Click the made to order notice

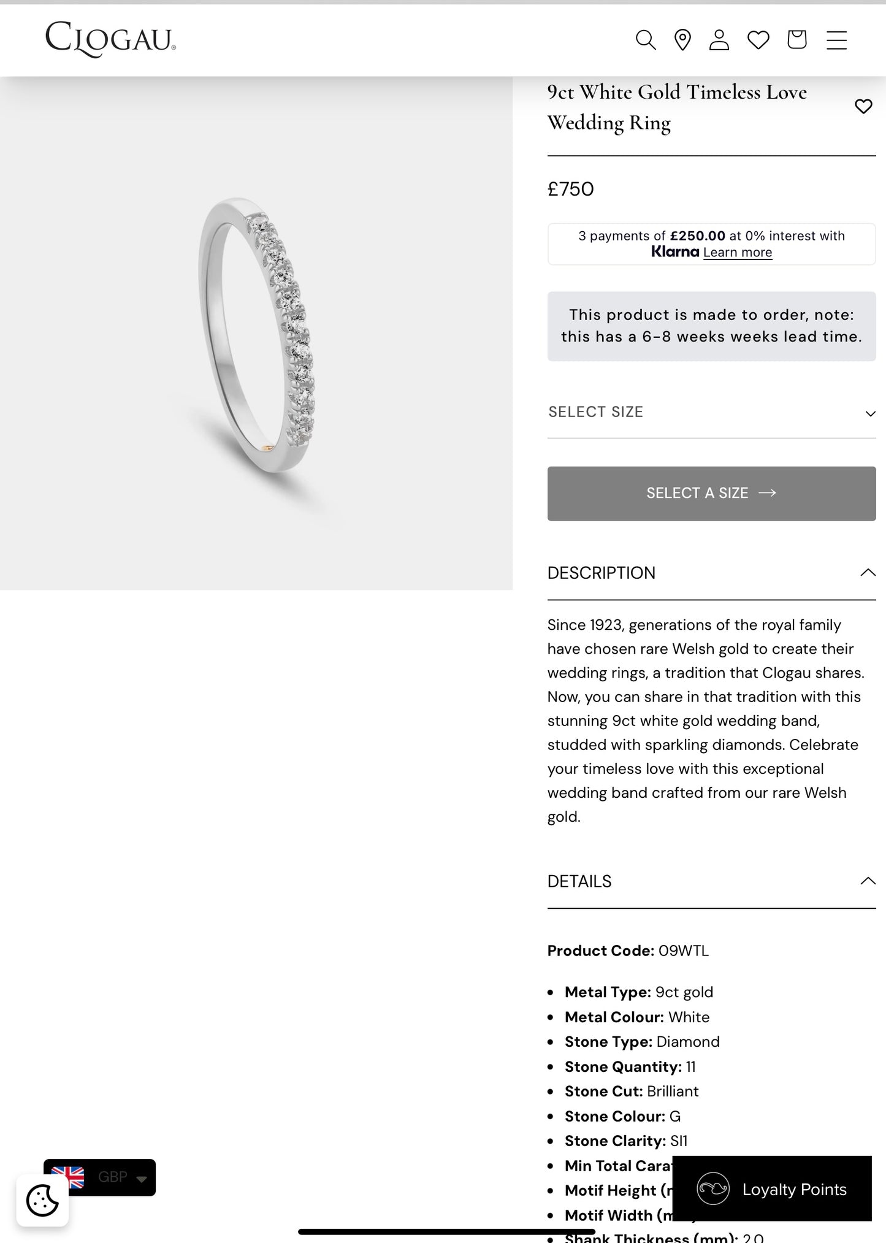click(711, 326)
